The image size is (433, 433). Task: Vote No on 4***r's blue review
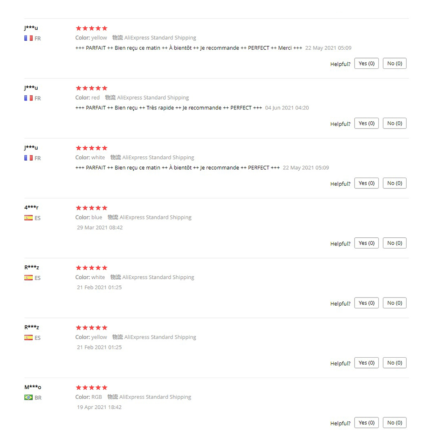click(394, 243)
